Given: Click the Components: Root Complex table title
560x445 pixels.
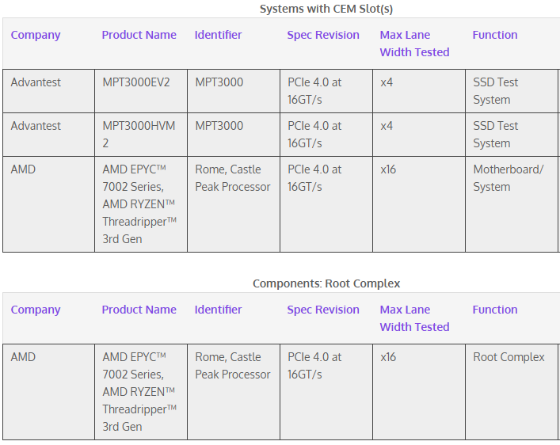Looking at the screenshot, I should 326,283.
